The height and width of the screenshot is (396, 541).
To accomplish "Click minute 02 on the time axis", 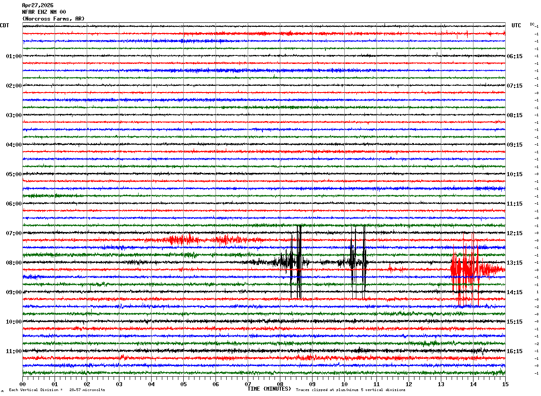I will [x=87, y=384].
